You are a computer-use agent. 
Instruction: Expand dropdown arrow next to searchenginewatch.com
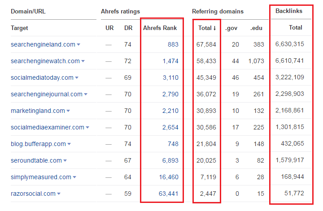pos(83,61)
